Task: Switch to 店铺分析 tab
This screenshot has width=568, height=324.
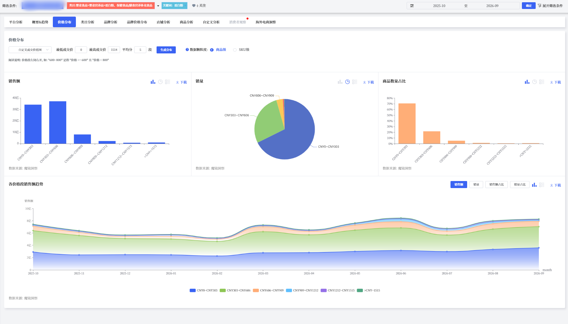Action: point(163,22)
